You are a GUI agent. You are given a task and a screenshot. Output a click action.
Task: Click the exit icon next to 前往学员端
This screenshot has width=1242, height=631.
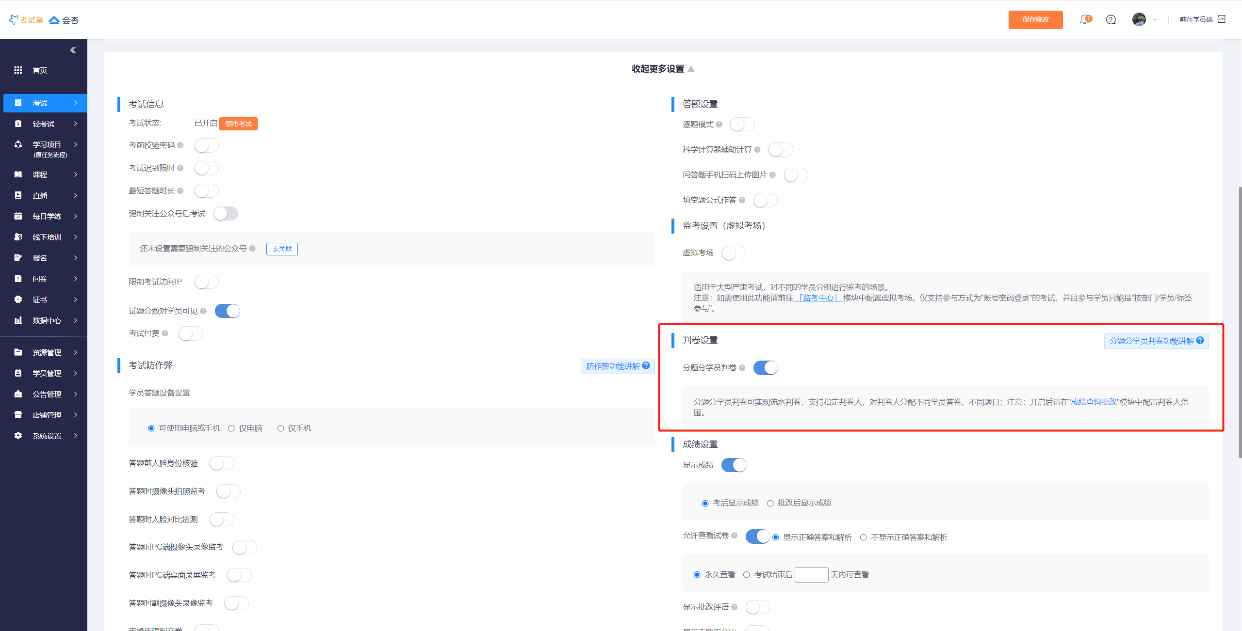[x=1222, y=19]
